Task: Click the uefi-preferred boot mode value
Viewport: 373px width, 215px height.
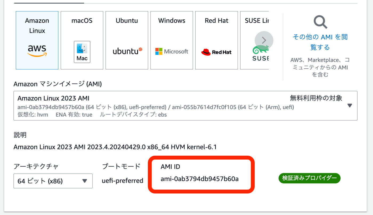Action: coord(123,181)
